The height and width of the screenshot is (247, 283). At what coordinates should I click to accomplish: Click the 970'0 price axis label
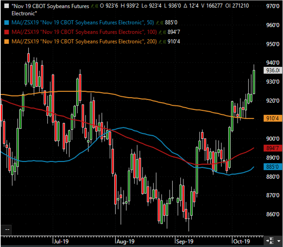coord(273,6)
